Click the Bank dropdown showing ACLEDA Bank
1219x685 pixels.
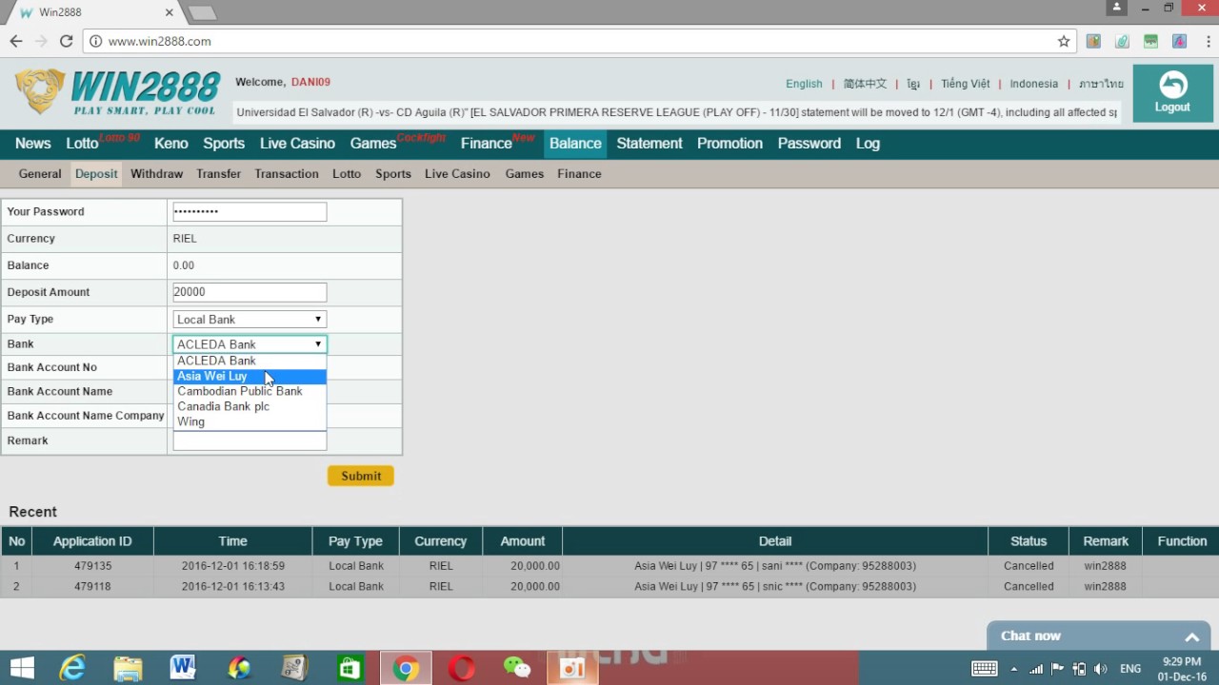click(250, 344)
